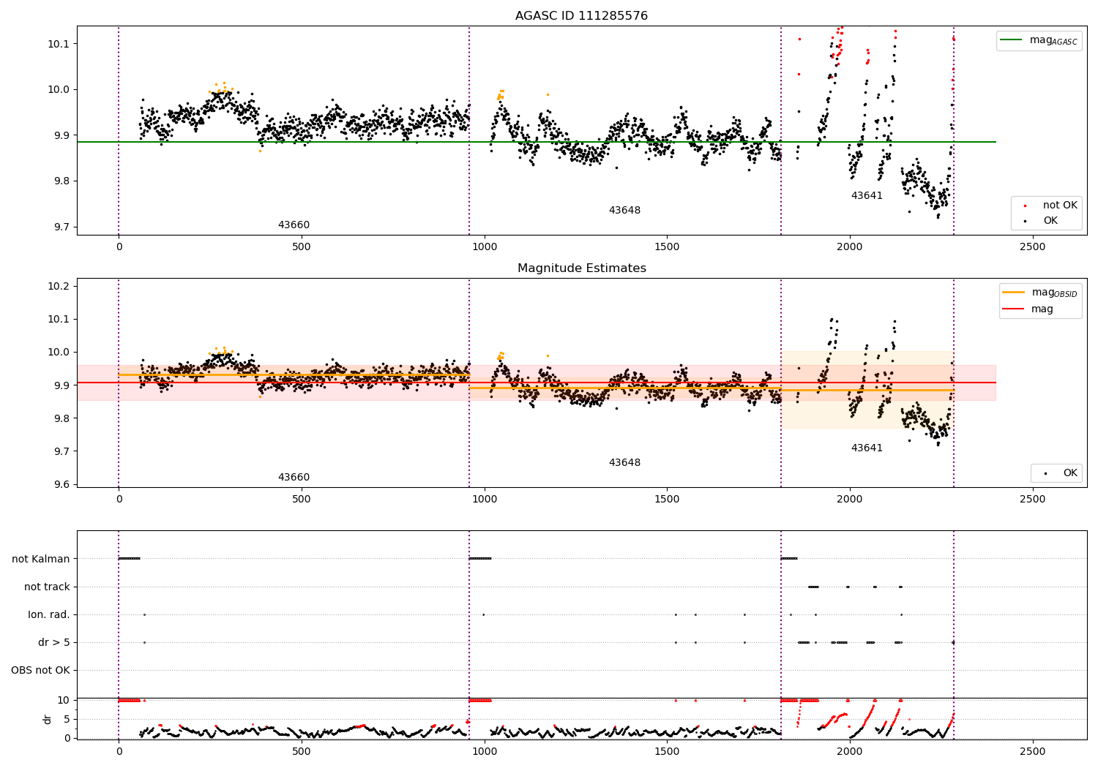Click the 'not track' axis label
The width and height of the screenshot is (1098, 768).
(47, 587)
